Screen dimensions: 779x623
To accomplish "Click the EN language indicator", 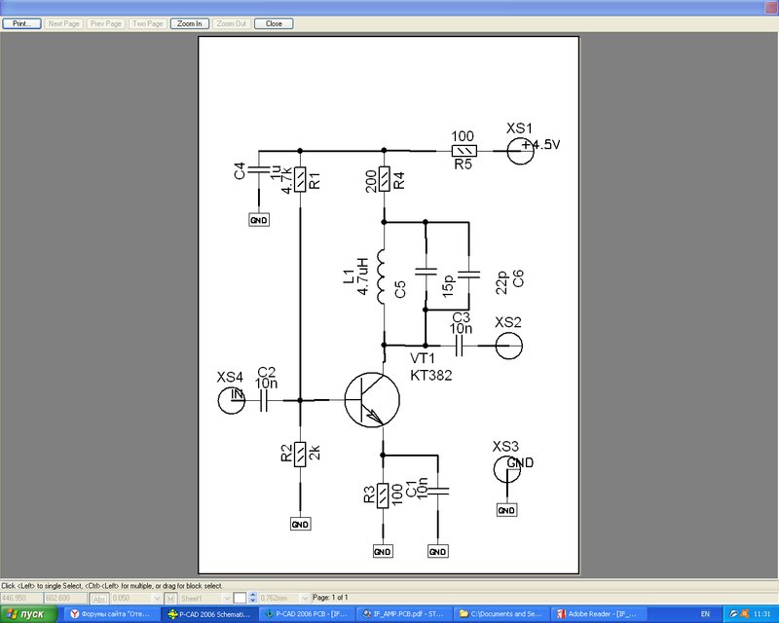I will point(705,614).
